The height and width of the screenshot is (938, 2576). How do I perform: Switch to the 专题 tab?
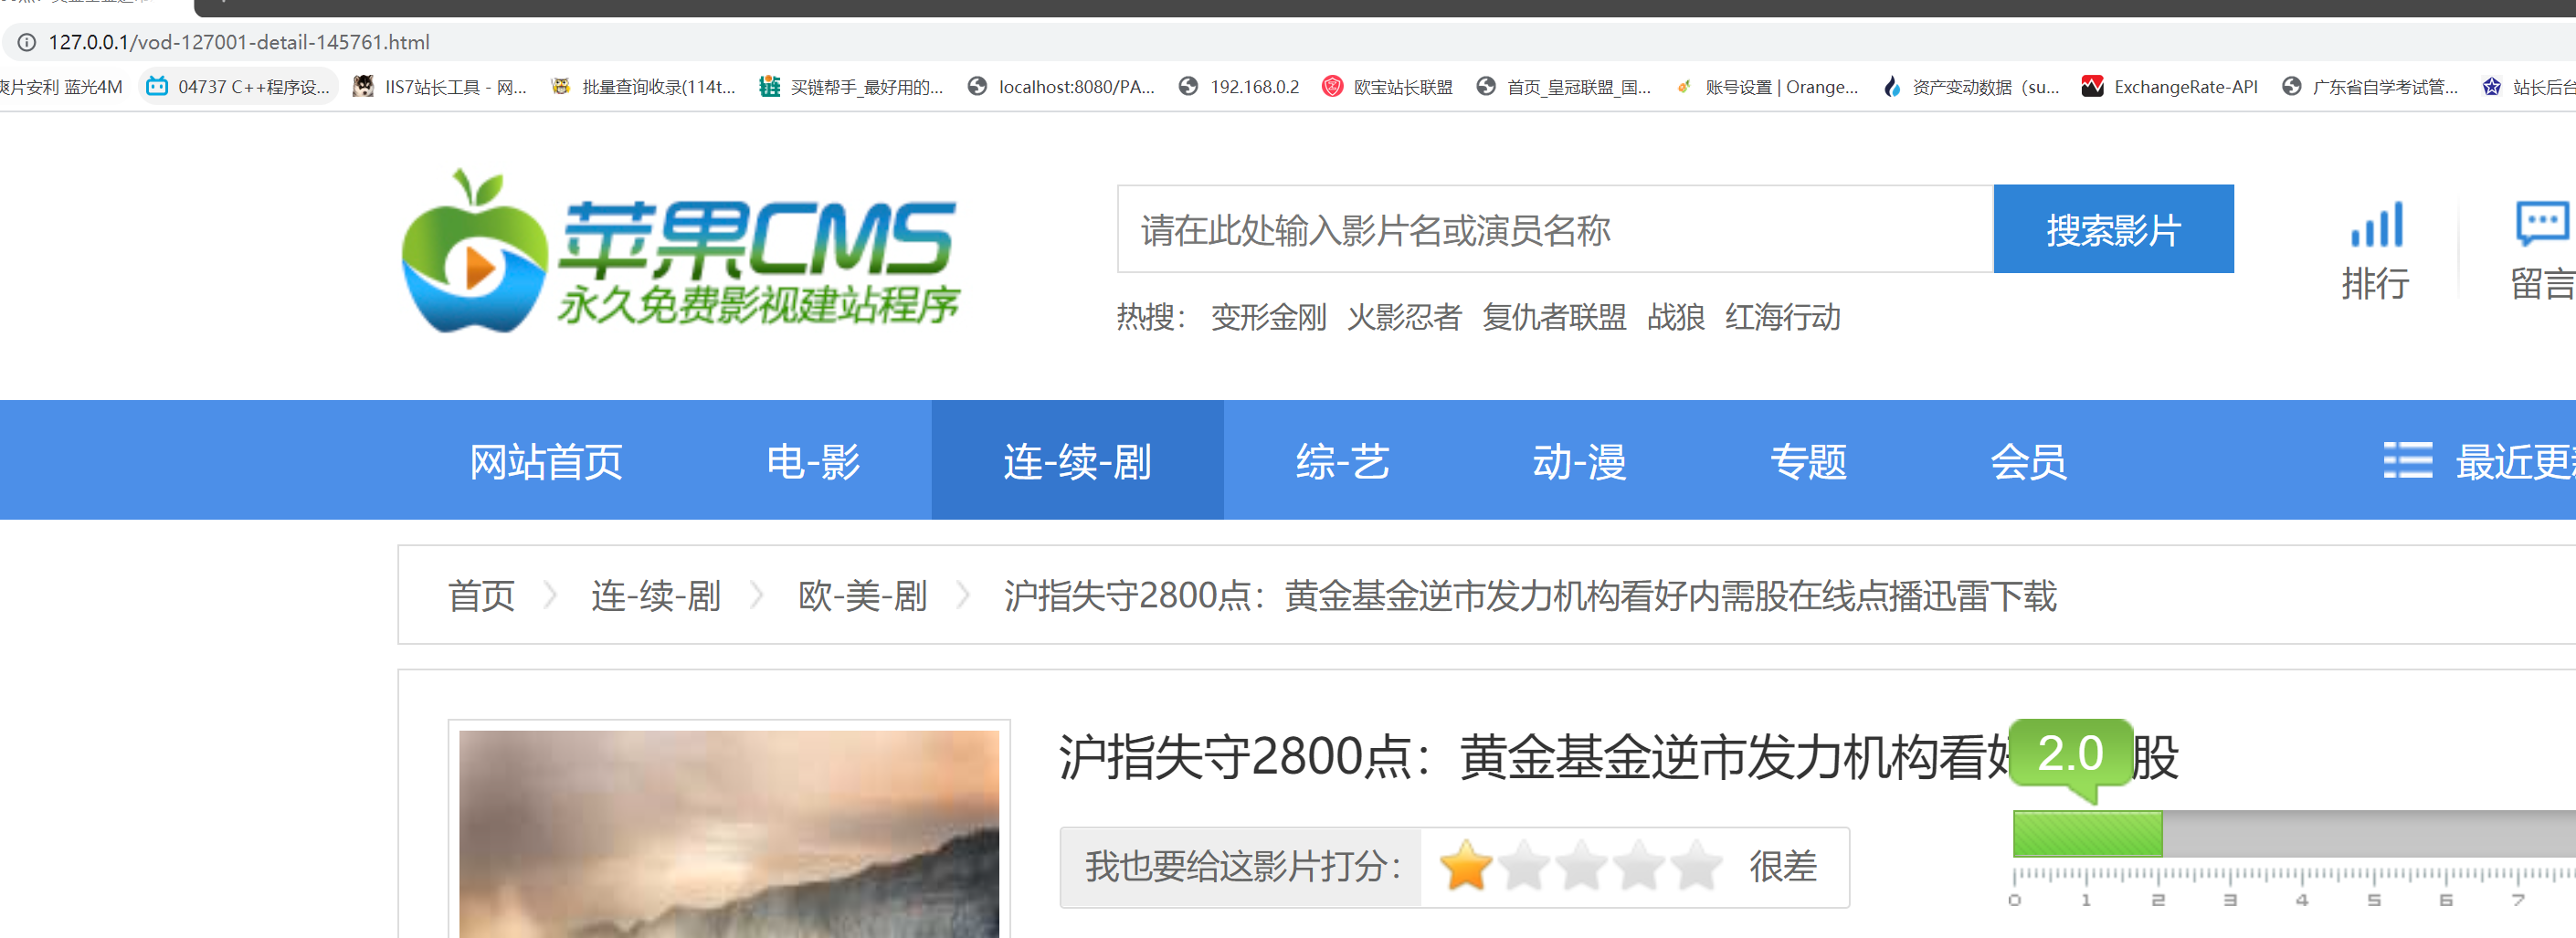point(1808,460)
